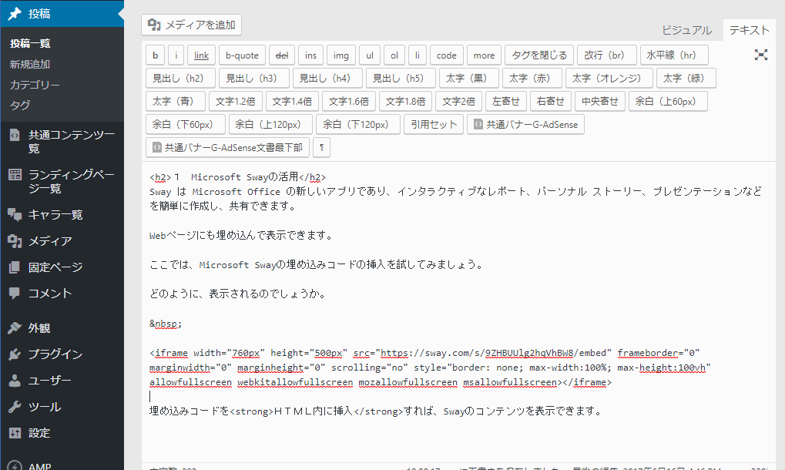Apply 文字1.6倍 text size
Viewport: 785px width, 470px height.
[349, 101]
